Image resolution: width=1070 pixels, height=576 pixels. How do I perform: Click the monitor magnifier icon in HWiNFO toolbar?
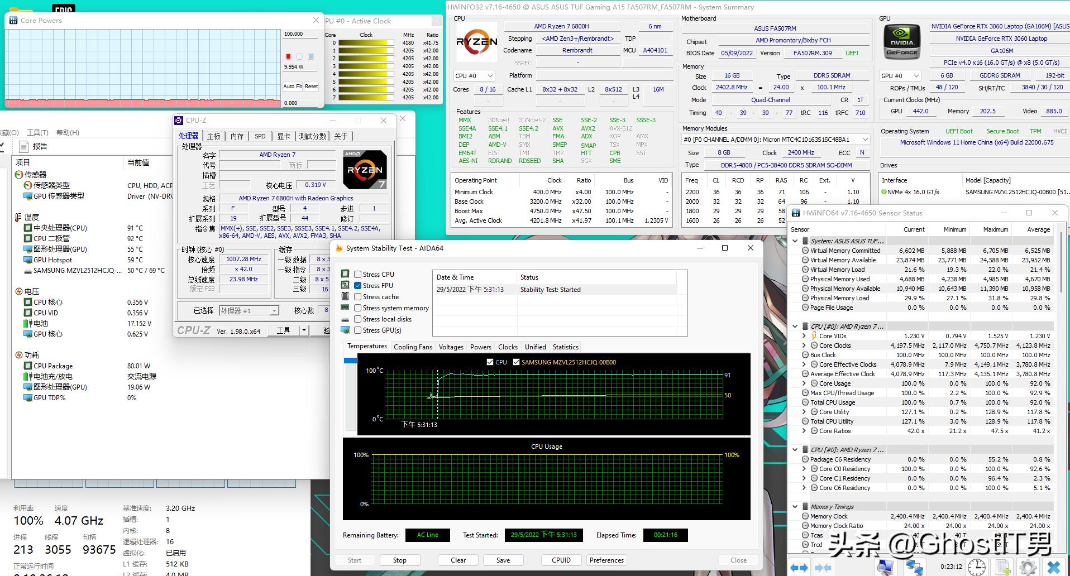[x=885, y=567]
